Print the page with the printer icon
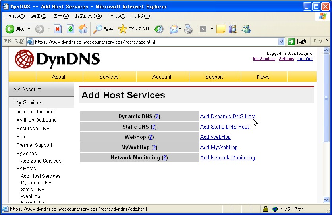332x215 pixels. (x=189, y=29)
